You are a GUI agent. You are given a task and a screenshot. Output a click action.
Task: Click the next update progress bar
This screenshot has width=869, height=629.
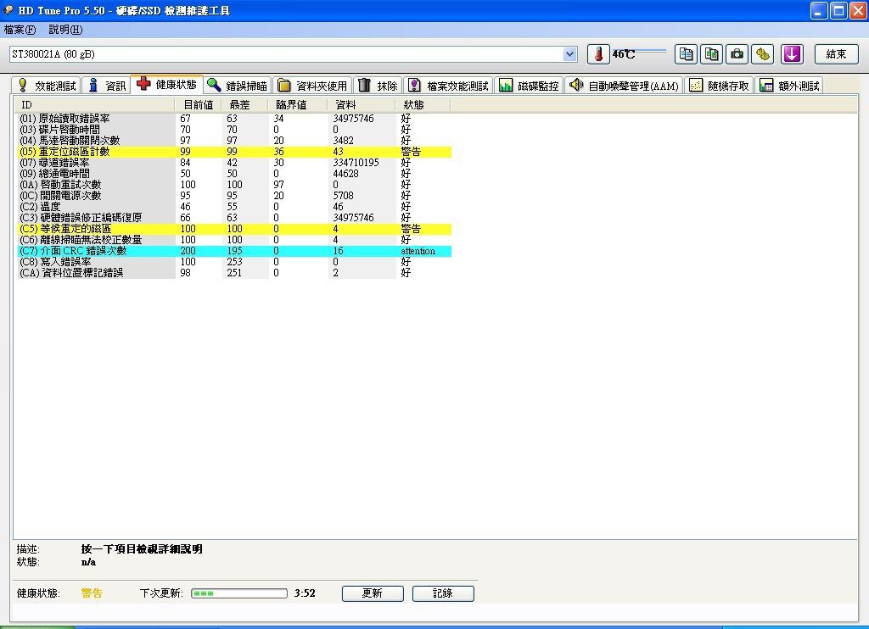point(239,593)
